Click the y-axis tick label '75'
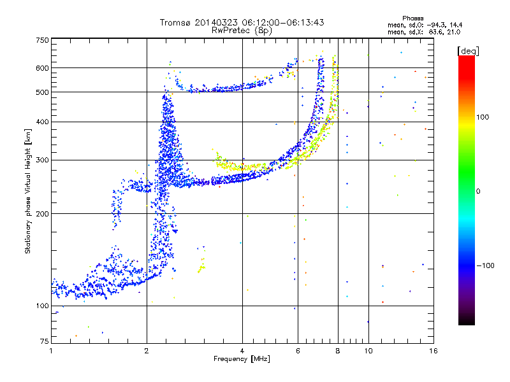Image resolution: width=510 pixels, height=382 pixels. [45, 341]
